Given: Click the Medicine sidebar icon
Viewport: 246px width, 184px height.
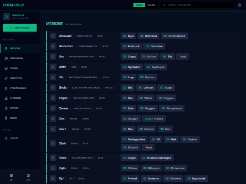Looking at the screenshot, I should (x=6, y=48).
